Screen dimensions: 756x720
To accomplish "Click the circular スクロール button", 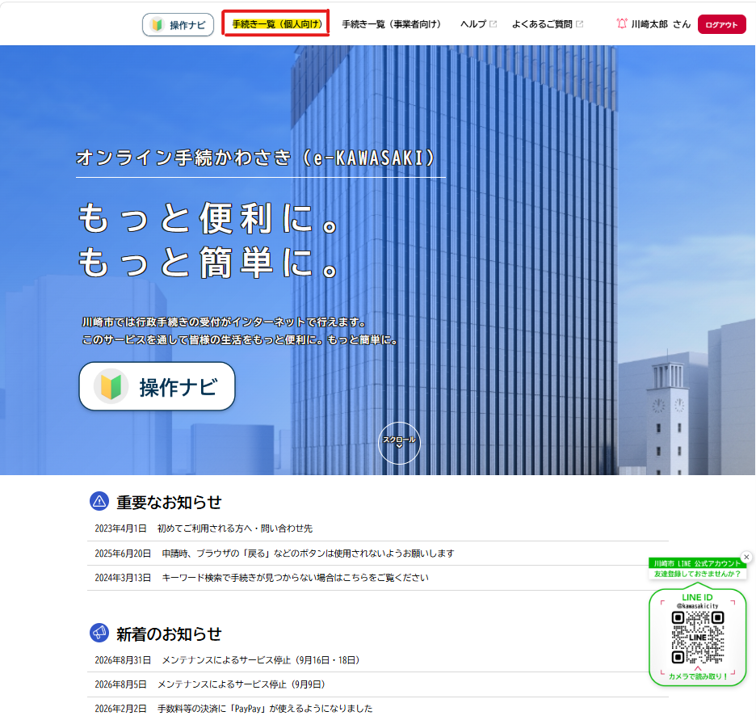I will click(x=399, y=443).
